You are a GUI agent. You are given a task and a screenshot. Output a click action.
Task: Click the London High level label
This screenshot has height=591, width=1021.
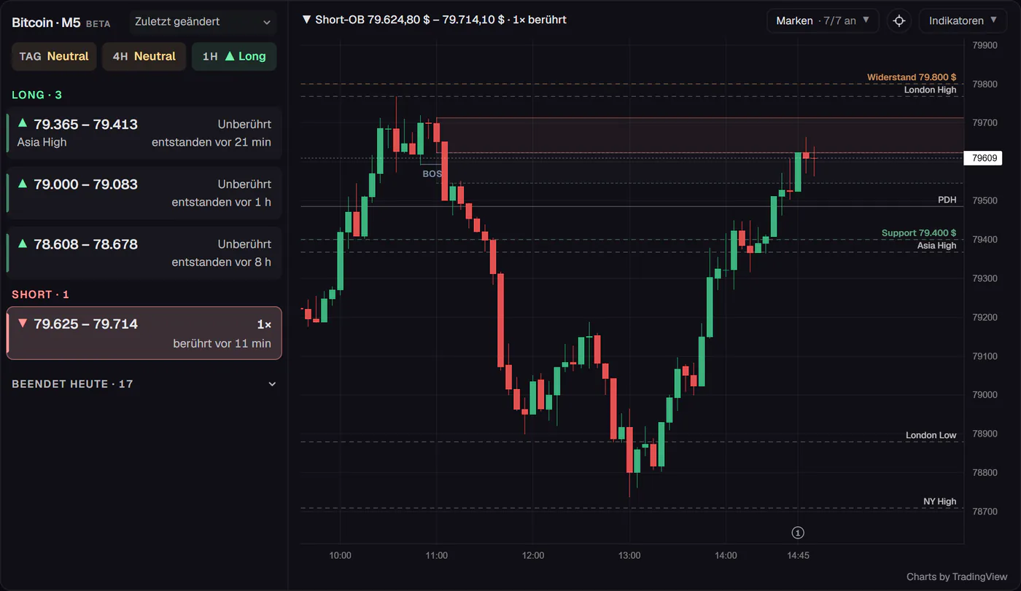pos(931,90)
